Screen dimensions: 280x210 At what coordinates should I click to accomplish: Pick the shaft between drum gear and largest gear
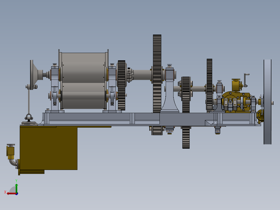[x=142, y=75]
